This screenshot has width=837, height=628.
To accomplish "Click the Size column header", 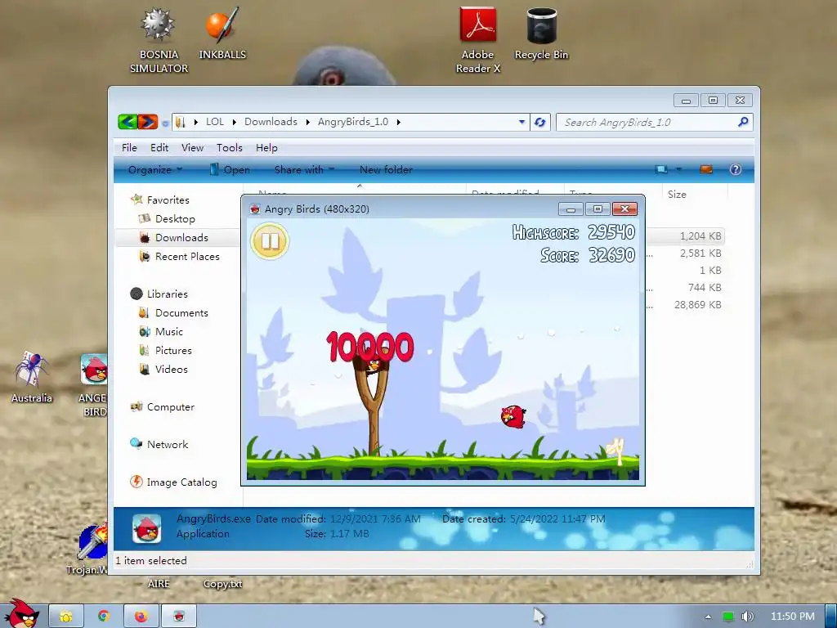I will pos(694,195).
